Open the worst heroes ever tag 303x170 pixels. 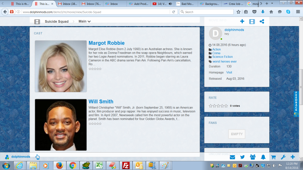(x=225, y=62)
